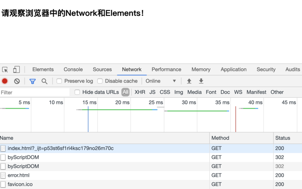The height and width of the screenshot is (189, 302).
Task: Click the import HAR upload icon
Action: tap(189, 81)
